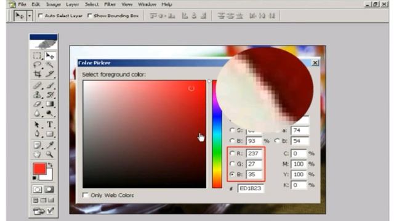Close the Color Picker dialog
Screen dimensions: 394x221
[x=315, y=63]
